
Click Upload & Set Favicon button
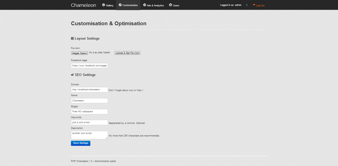(x=127, y=53)
